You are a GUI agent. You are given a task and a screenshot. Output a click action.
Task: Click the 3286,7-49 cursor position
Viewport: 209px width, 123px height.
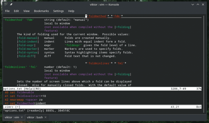(178, 89)
